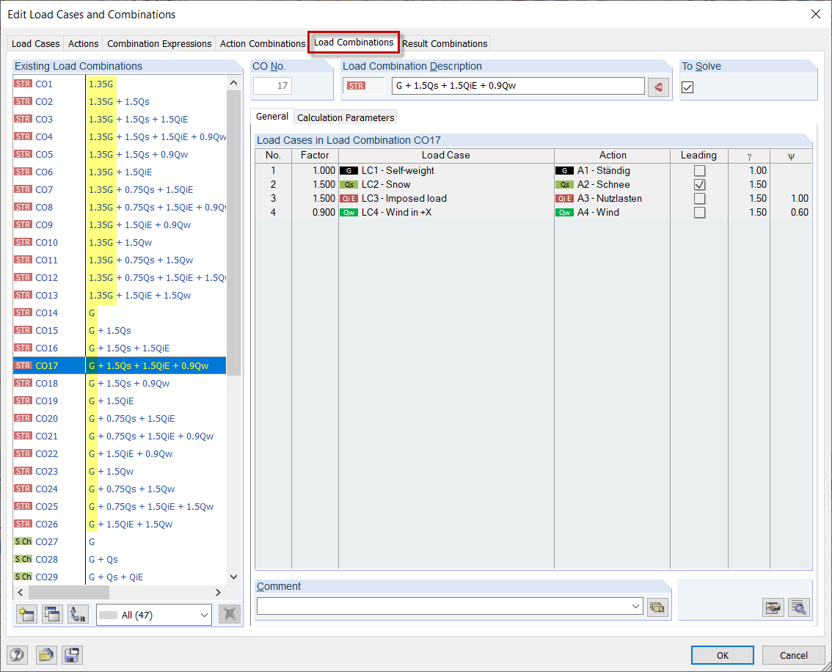Open the Action Combinations tab
The image size is (832, 672).
click(x=263, y=43)
